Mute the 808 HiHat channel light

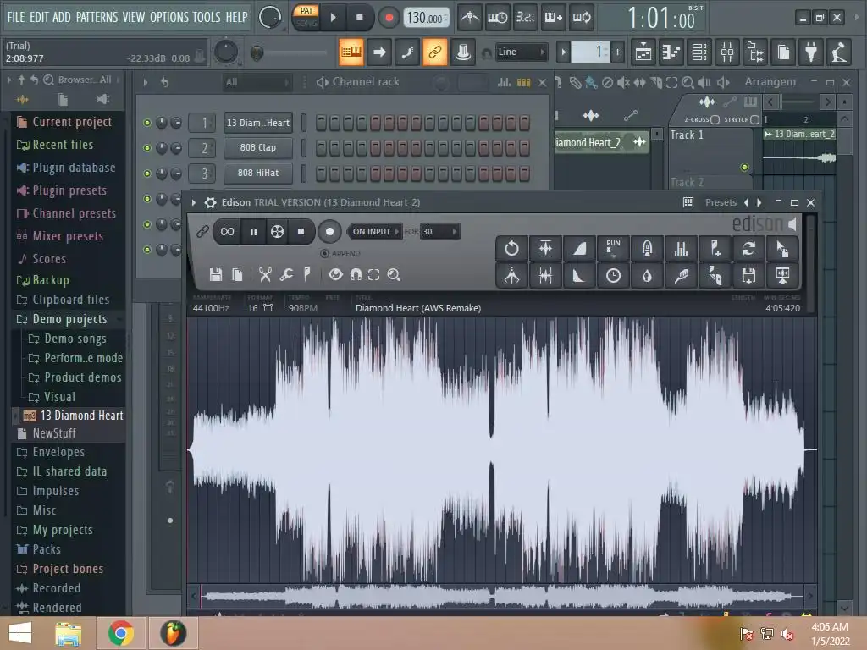pyautogui.click(x=147, y=174)
